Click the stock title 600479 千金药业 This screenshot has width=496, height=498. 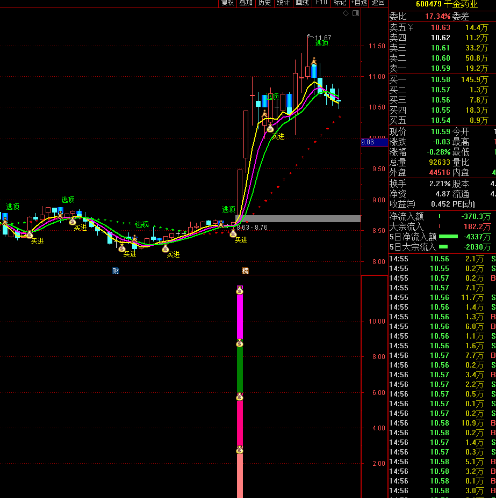point(447,4)
